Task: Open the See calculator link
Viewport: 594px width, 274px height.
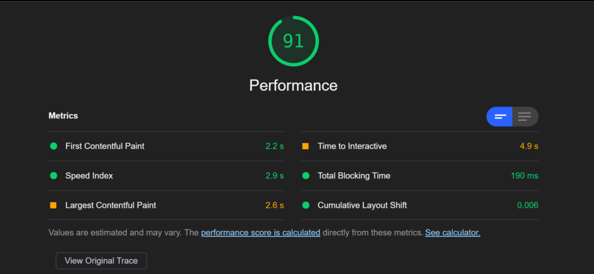Action: (452, 233)
